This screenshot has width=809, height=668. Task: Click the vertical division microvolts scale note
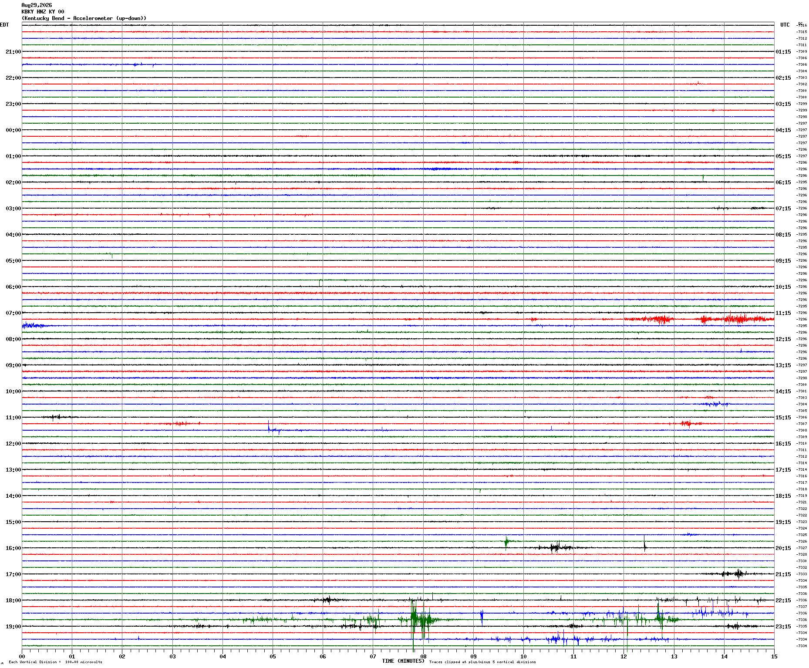(55, 662)
